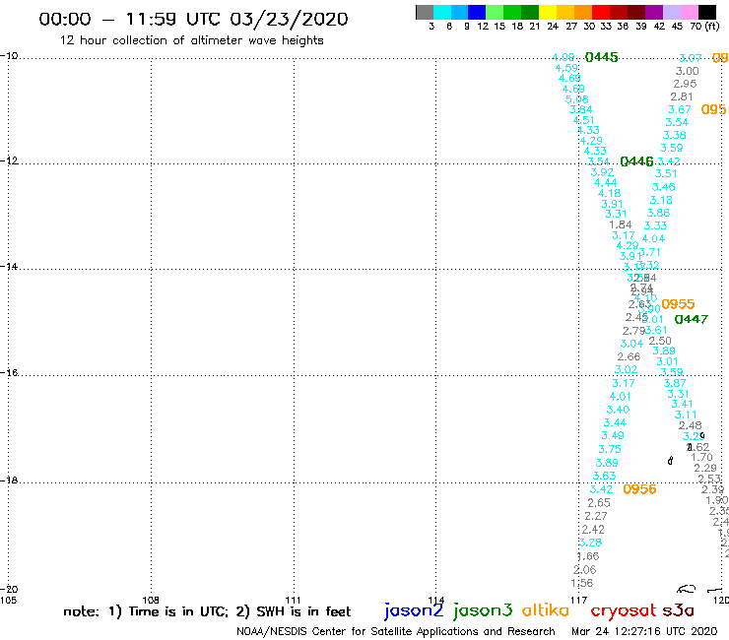Click the 'altika' satellite legend name

pos(546,609)
